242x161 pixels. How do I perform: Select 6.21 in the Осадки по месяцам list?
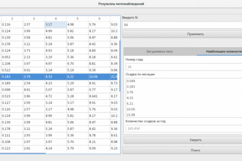pyautogui.click(x=184, y=104)
